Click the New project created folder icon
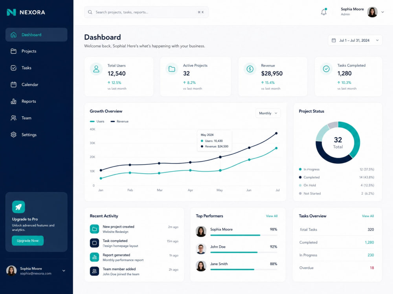This screenshot has height=294, width=393. pyautogui.click(x=94, y=229)
